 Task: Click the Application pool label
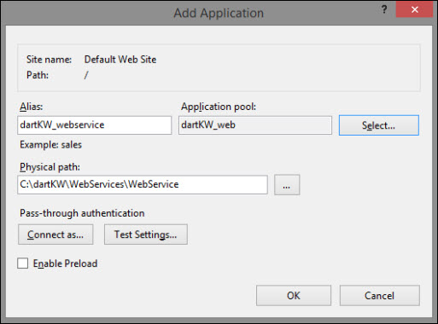[219, 107]
